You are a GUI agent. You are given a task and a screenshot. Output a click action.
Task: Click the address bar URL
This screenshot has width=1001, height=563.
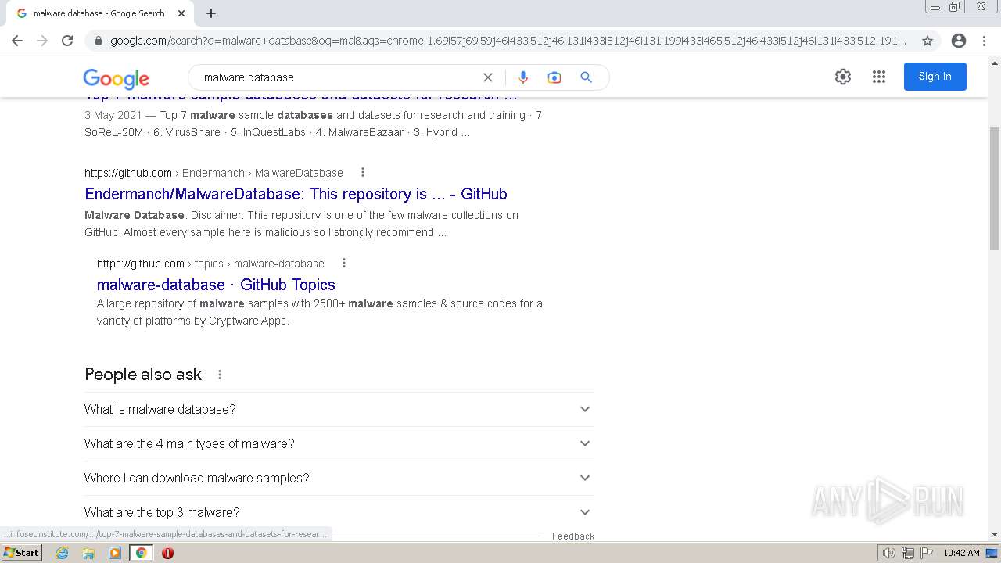pos(508,41)
